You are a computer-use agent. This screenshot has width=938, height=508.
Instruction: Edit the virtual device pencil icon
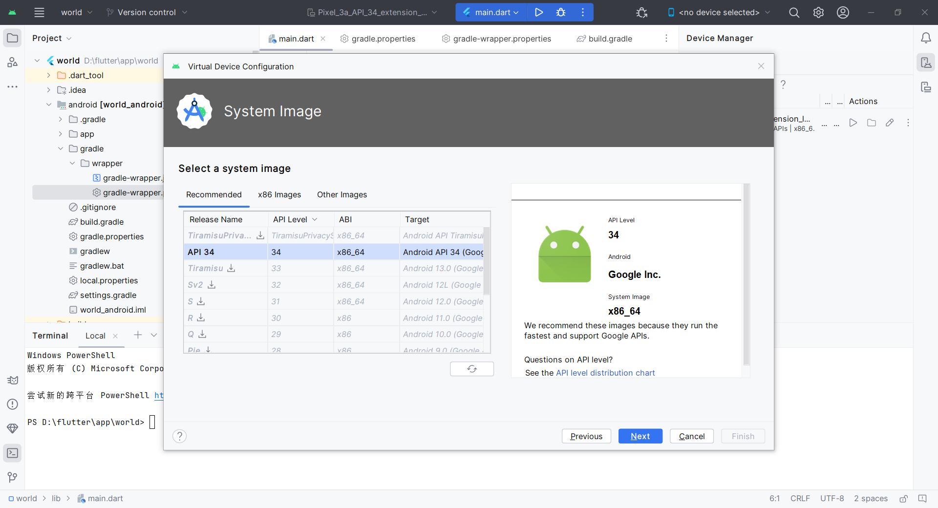[x=890, y=123]
